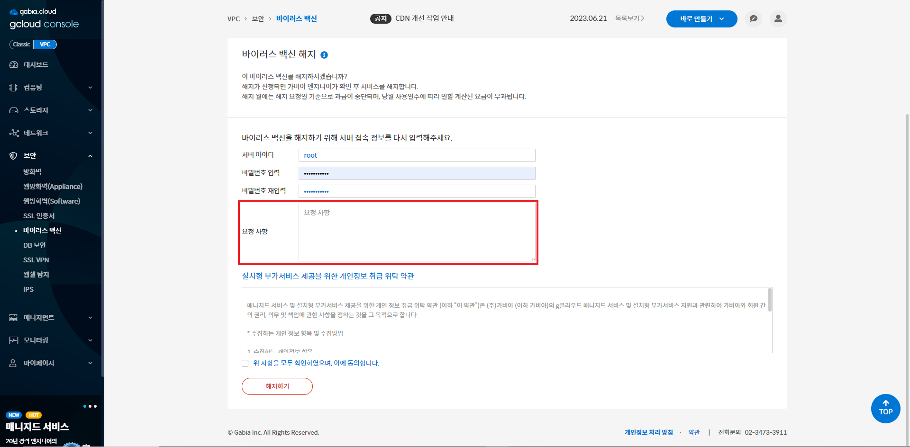Go to SSL VPN in sidebar
Image resolution: width=910 pixels, height=447 pixels.
[36, 260]
